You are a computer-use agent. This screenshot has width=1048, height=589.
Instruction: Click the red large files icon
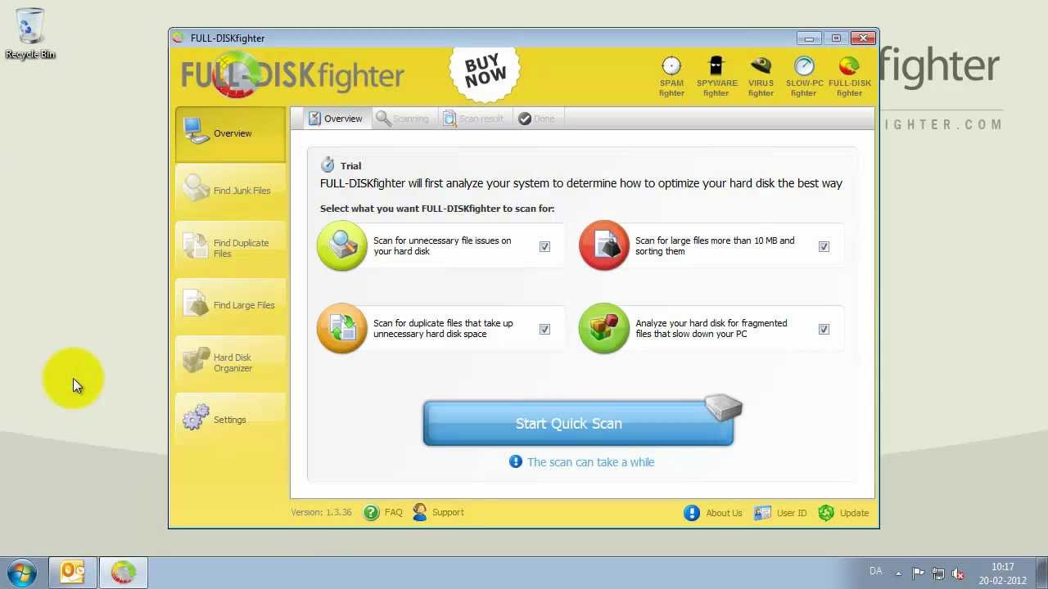coord(604,245)
